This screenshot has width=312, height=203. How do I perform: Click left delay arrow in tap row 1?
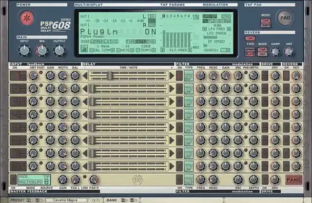pyautogui.click(x=85, y=76)
